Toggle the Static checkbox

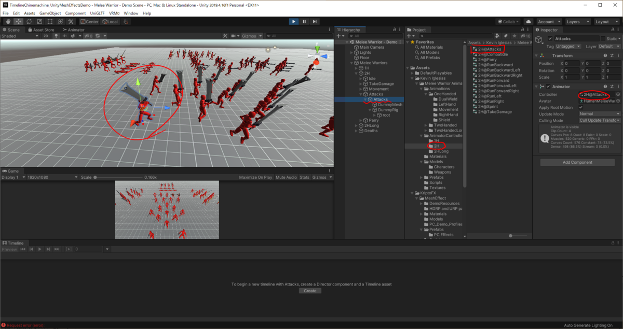(603, 39)
